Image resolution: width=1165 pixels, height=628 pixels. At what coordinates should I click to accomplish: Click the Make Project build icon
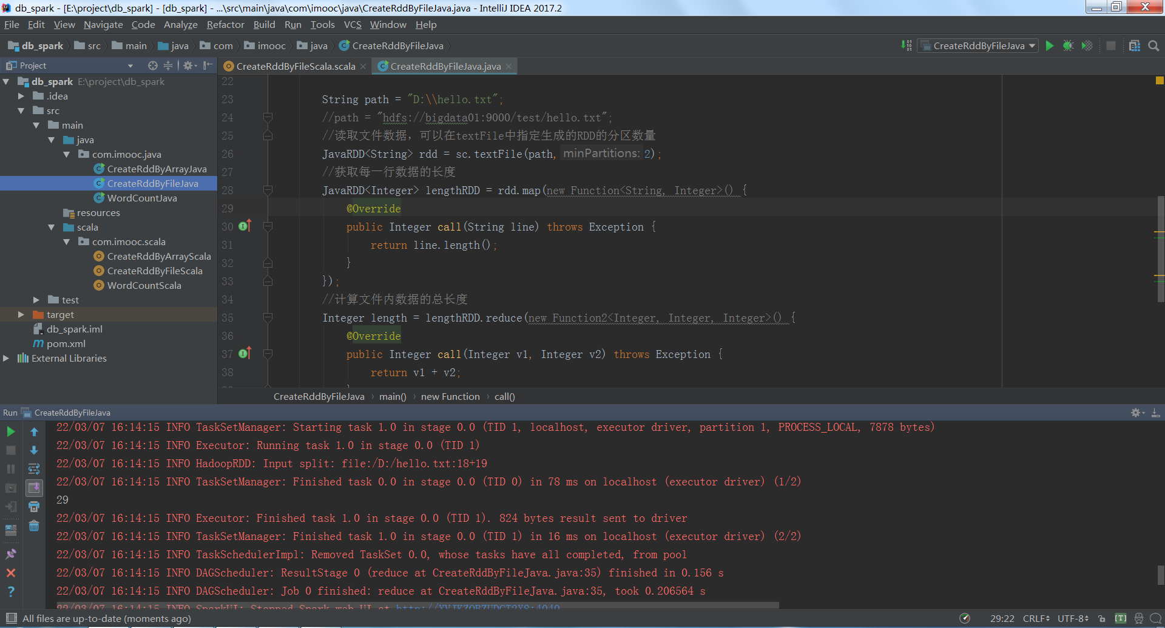907,46
